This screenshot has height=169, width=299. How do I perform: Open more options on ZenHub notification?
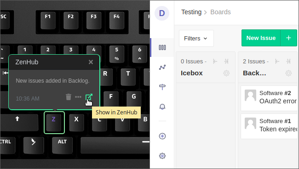(78, 97)
